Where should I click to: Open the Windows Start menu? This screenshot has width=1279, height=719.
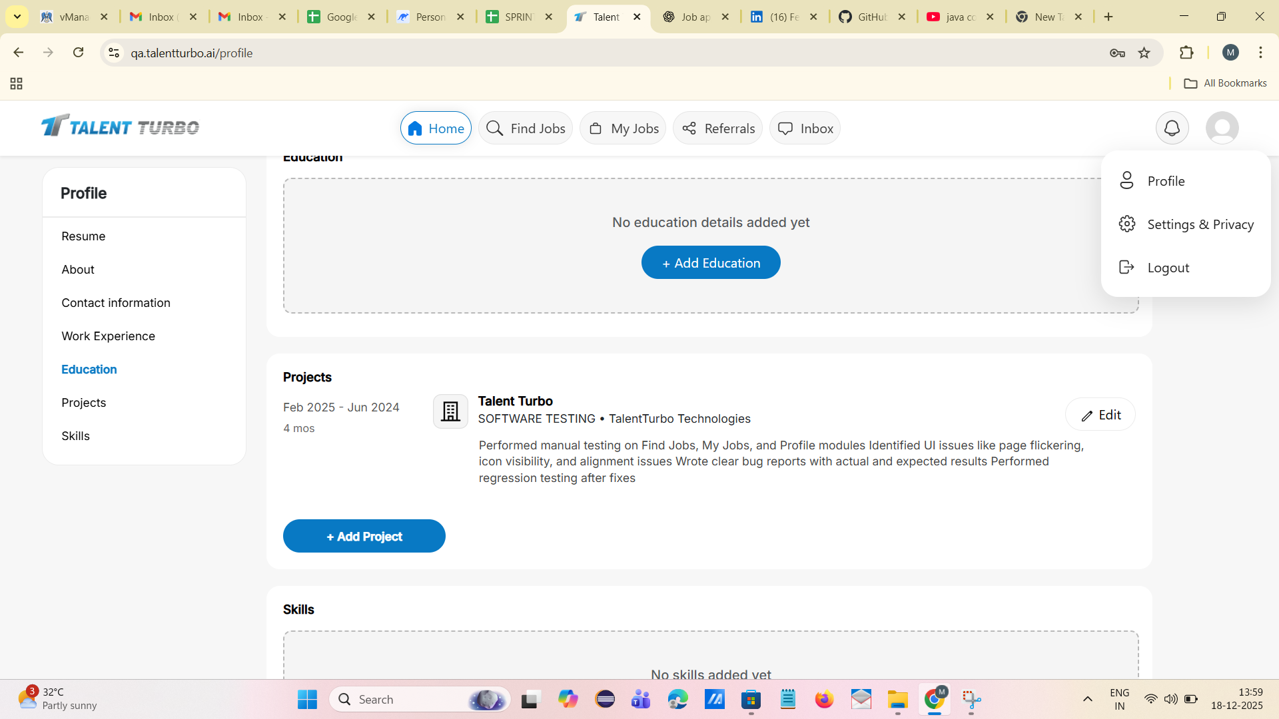tap(307, 699)
